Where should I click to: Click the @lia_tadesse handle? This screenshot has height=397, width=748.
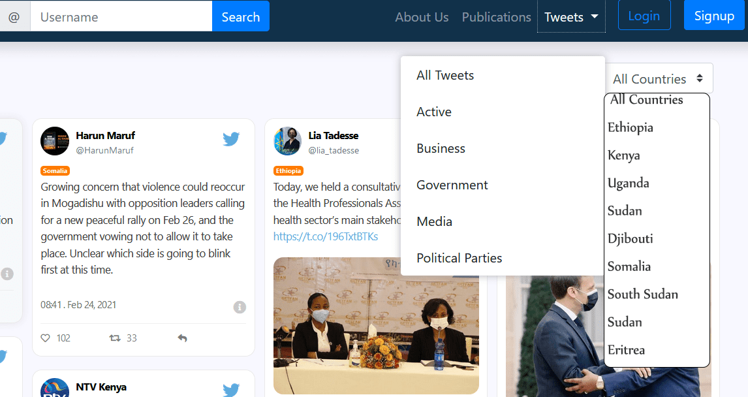(x=334, y=150)
